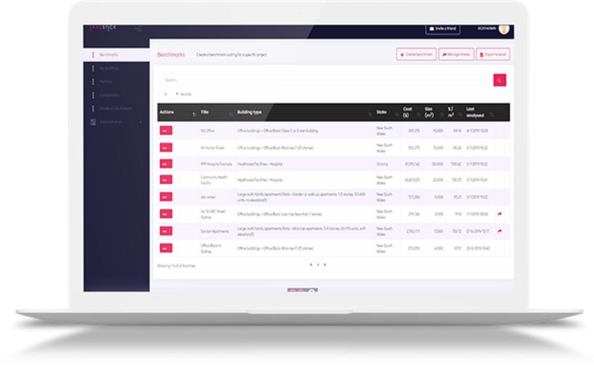The height and width of the screenshot is (369, 594).
Task: Open actions button for NS Office row
Action: (166, 131)
